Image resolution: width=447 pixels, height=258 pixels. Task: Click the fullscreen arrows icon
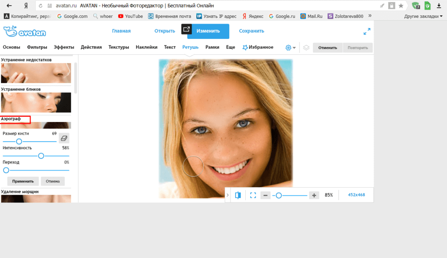[367, 31]
